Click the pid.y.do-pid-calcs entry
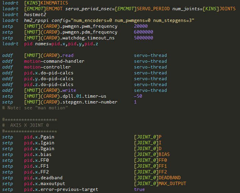 pos(49,79)
